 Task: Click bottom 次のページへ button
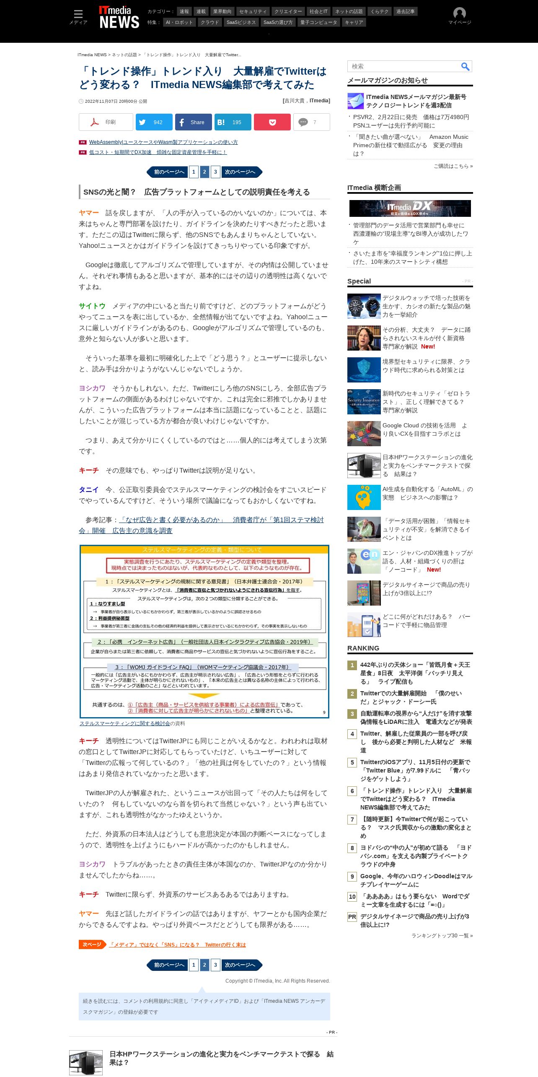pyautogui.click(x=241, y=965)
